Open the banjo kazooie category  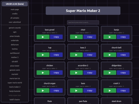click(x=15, y=91)
